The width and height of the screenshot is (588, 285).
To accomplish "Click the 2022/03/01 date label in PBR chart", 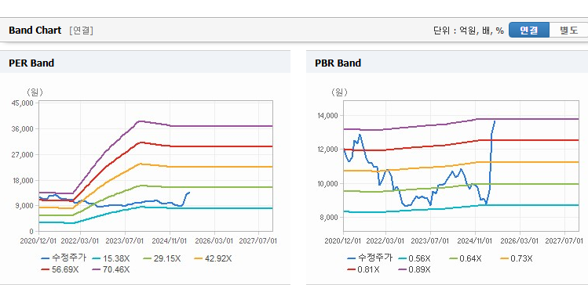I will pyautogui.click(x=386, y=241).
